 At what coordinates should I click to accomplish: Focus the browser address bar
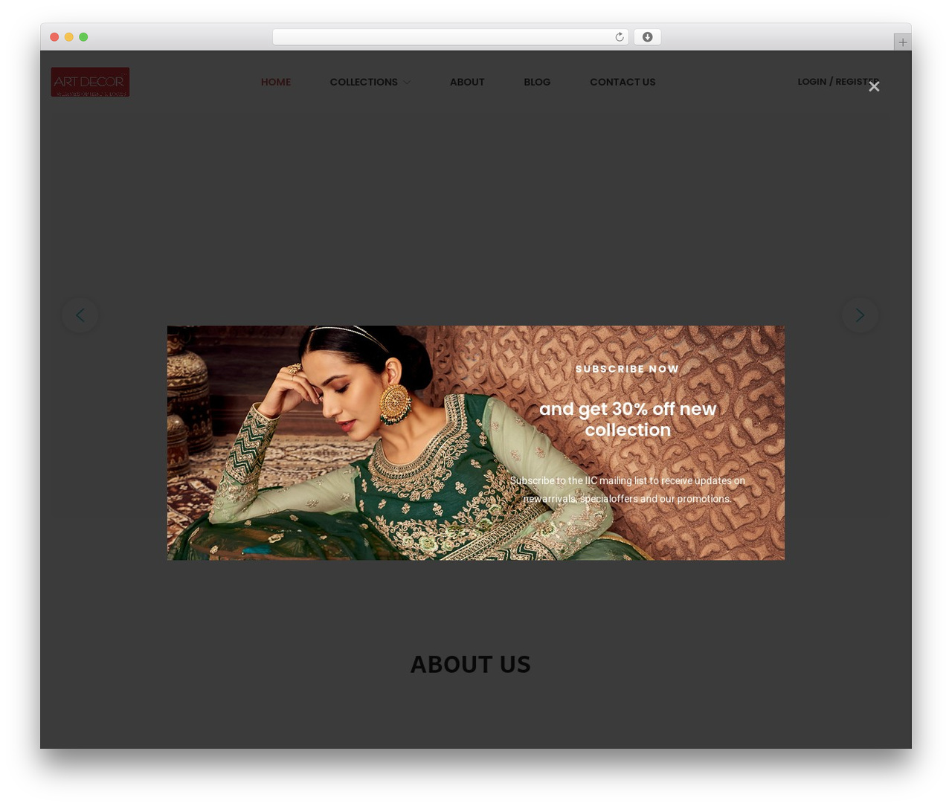tap(450, 37)
